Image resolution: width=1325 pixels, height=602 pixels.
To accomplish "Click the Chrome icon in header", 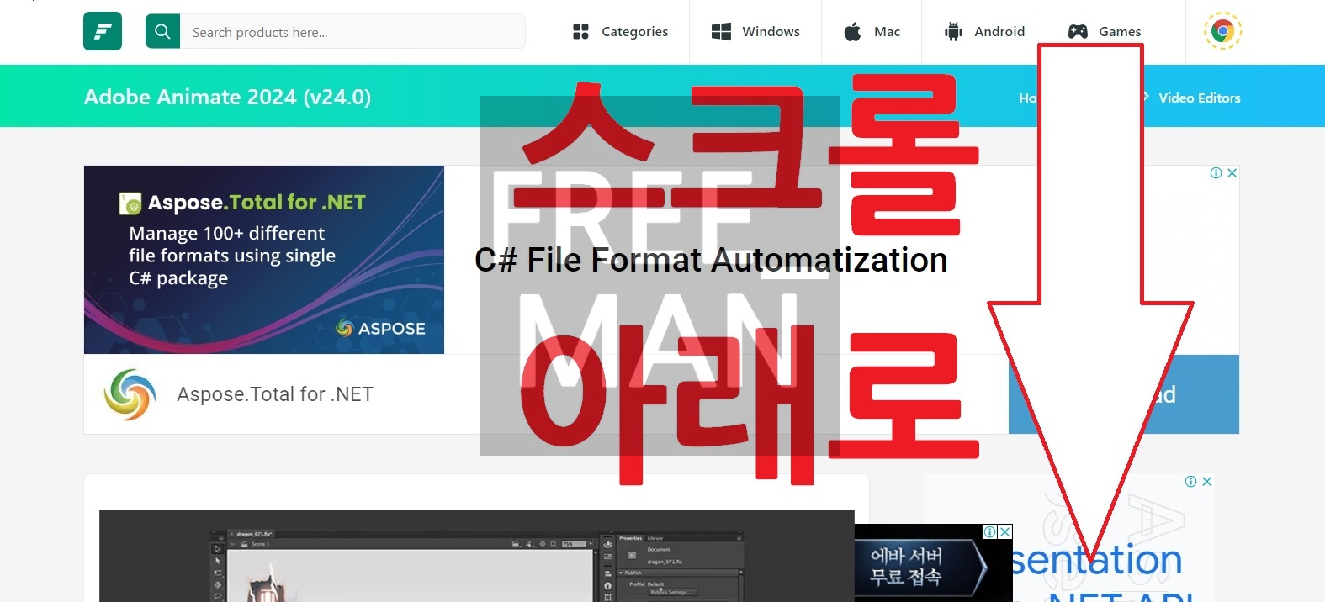I will click(x=1222, y=31).
